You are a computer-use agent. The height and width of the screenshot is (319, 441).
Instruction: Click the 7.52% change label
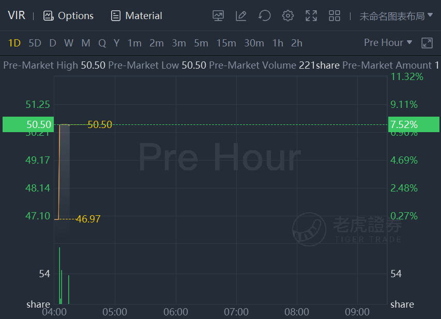click(414, 124)
